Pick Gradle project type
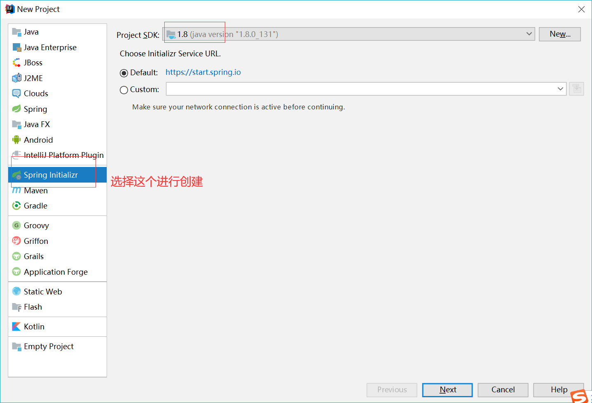The image size is (592, 403). [57, 206]
